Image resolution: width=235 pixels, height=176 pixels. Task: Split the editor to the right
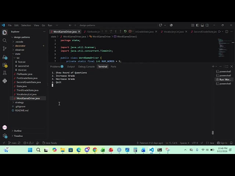pos(227,32)
